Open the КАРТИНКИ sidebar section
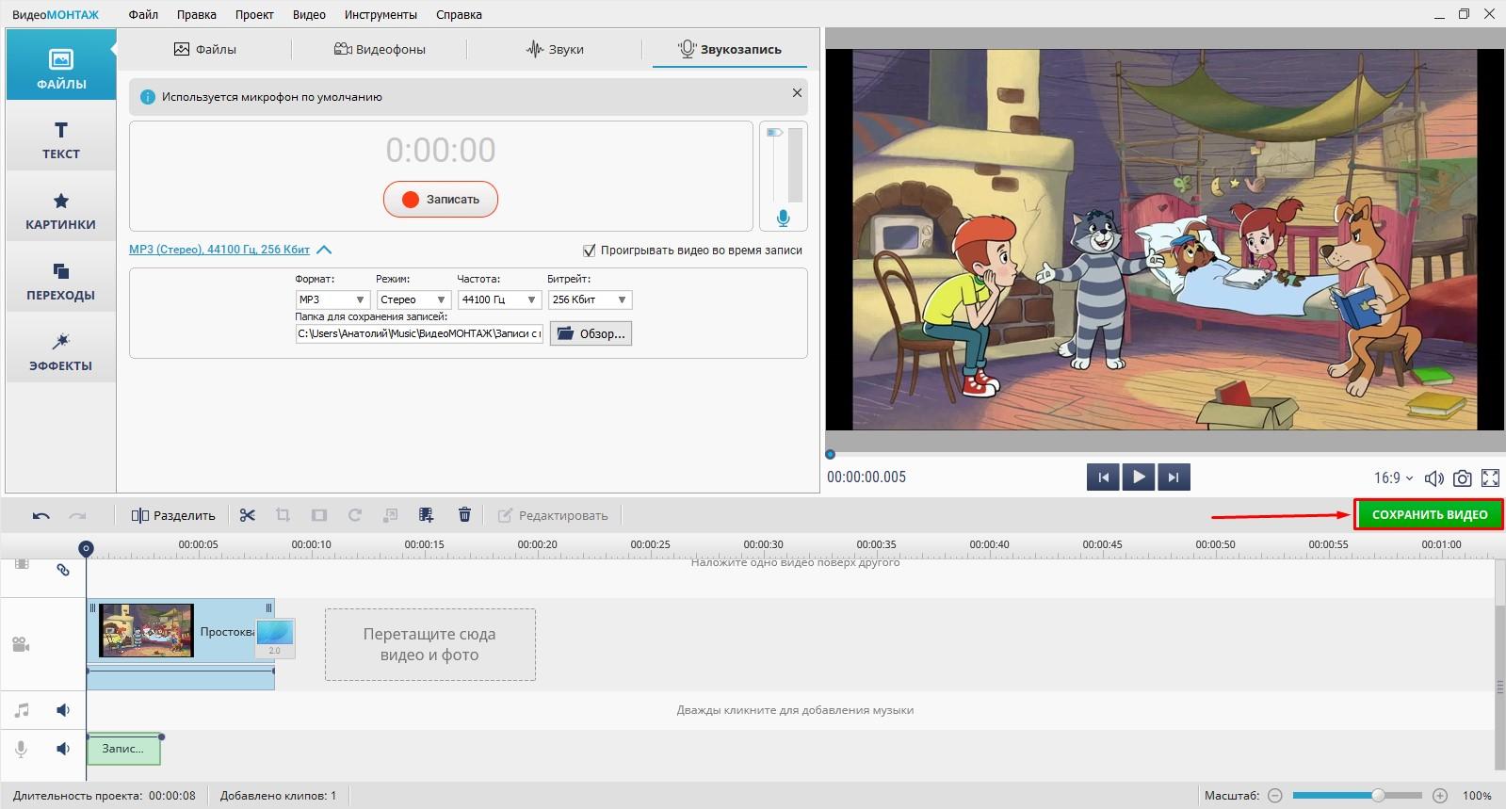 pos(61,207)
